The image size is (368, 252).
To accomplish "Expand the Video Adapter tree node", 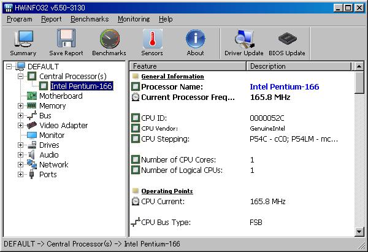I will [20, 125].
